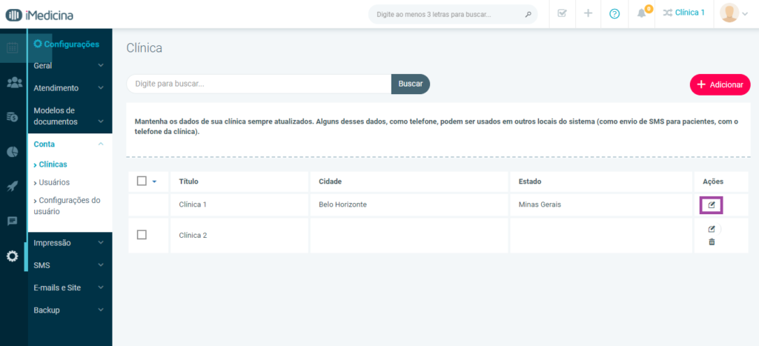
Task: Click the Configurações heading
Action: point(66,44)
